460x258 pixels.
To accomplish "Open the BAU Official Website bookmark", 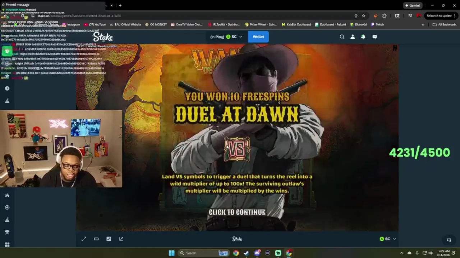I will (125, 24).
